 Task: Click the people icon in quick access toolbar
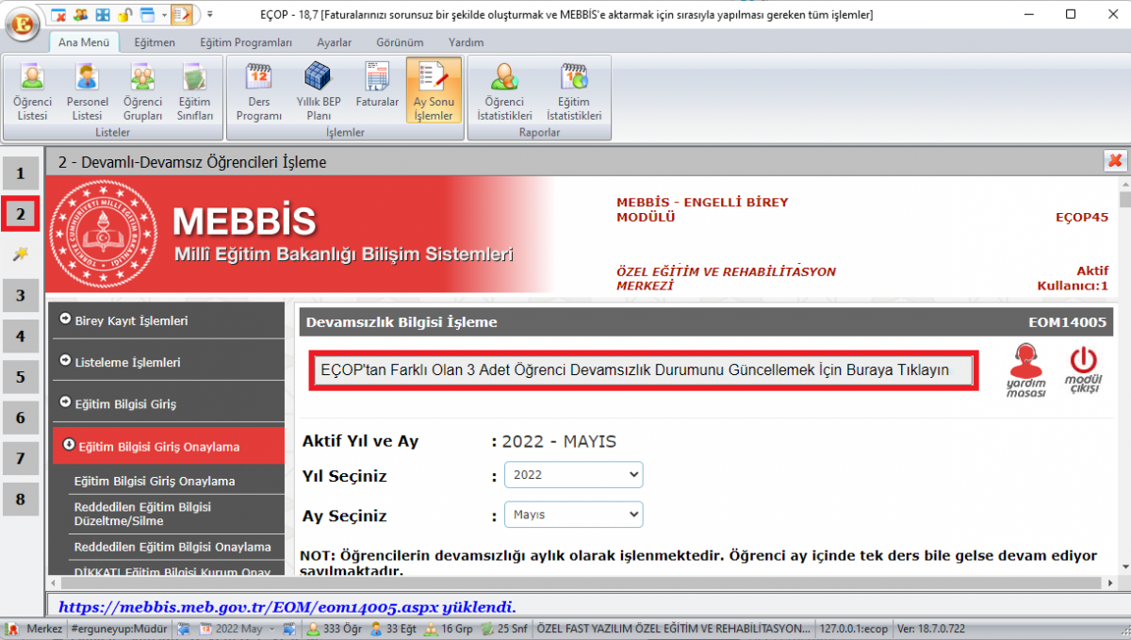(80, 15)
